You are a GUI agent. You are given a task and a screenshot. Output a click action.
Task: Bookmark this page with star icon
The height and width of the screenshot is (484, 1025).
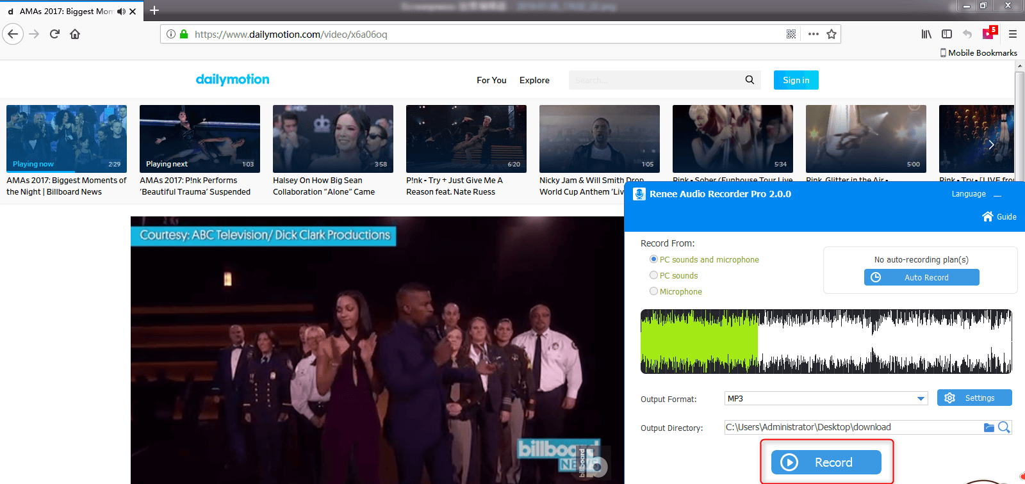point(832,34)
